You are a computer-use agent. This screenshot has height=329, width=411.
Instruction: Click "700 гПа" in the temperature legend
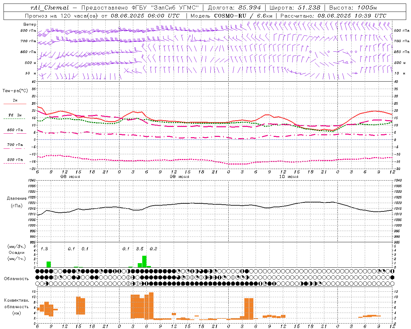tap(15, 145)
